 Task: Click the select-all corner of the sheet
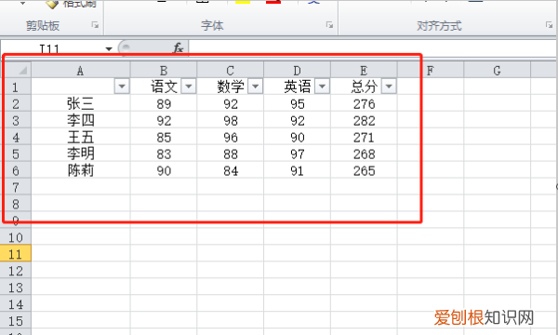coord(16,70)
